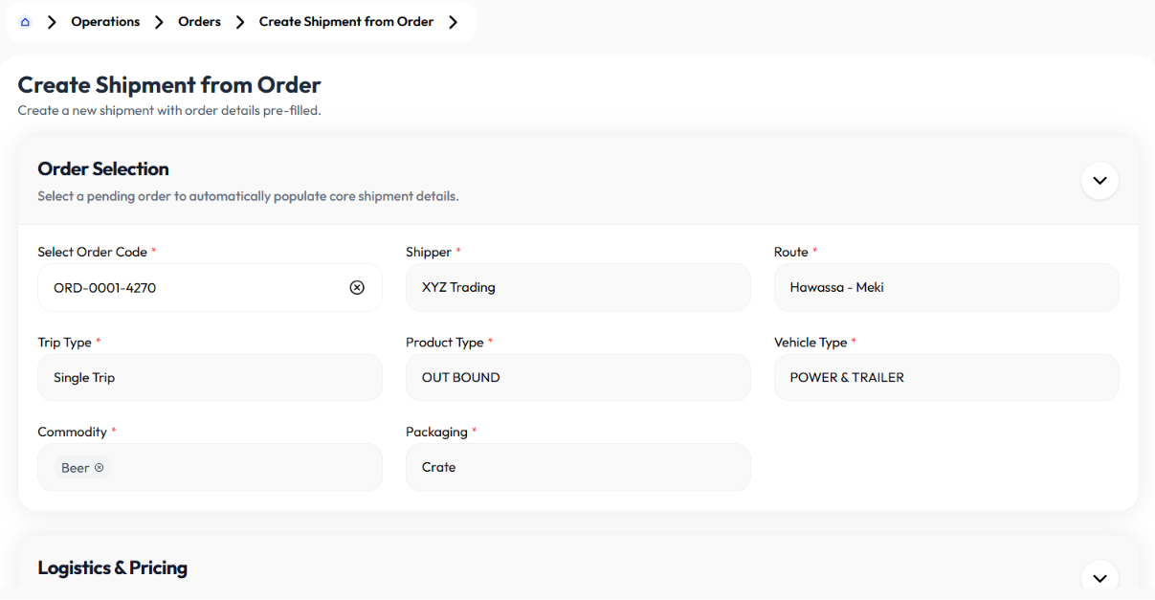The width and height of the screenshot is (1155, 600).
Task: Click the Shipper field XYZ Trading
Action: click(x=578, y=287)
